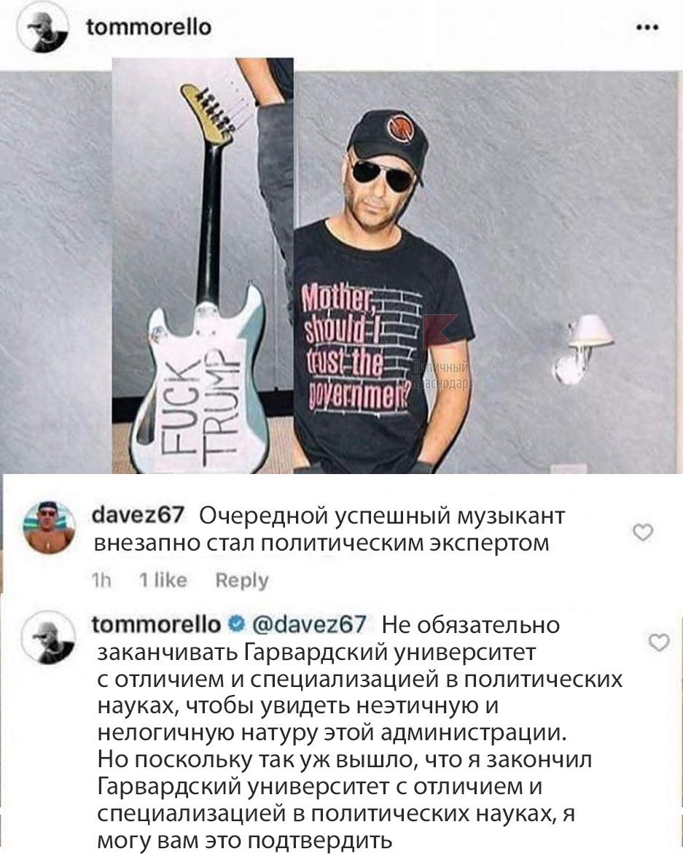Open the post options three-dot menu
Screen dimensions: 683x854
click(x=647, y=27)
